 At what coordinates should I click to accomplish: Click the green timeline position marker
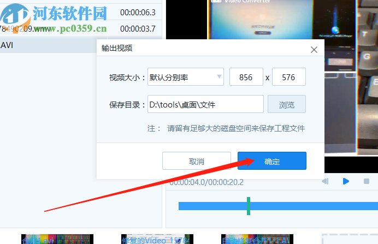[x=249, y=206]
